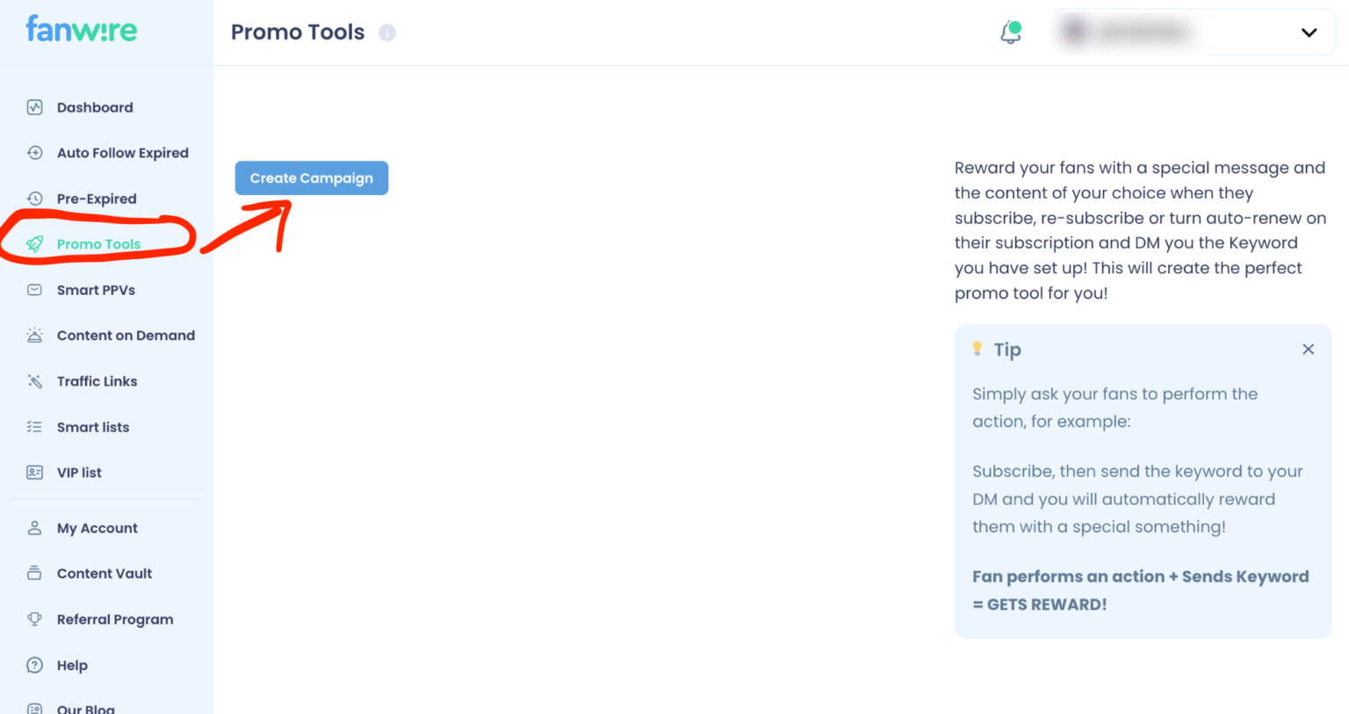
Task: Click the Promo Tools page heading
Action: [298, 32]
